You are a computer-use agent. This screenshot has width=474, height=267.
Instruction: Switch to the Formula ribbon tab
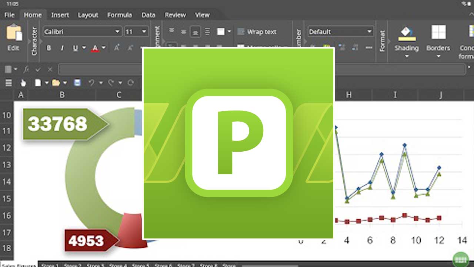pyautogui.click(x=119, y=15)
